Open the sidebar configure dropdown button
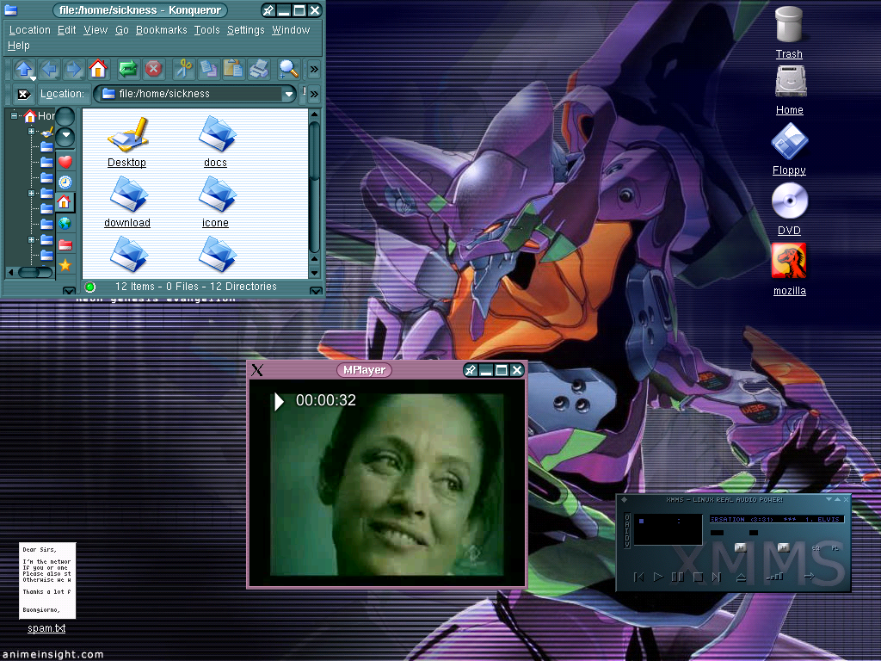 [65, 135]
